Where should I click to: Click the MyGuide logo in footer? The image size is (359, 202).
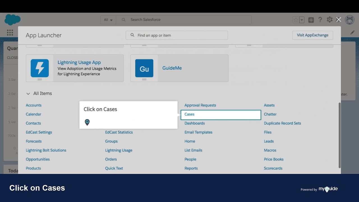click(328, 189)
